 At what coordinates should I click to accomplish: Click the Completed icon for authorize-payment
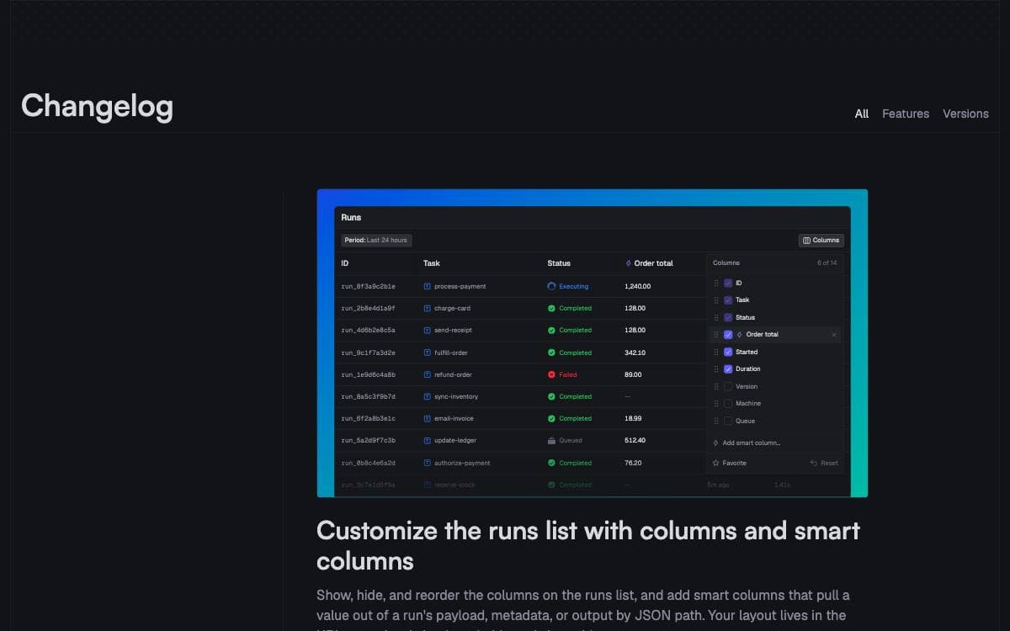(551, 463)
